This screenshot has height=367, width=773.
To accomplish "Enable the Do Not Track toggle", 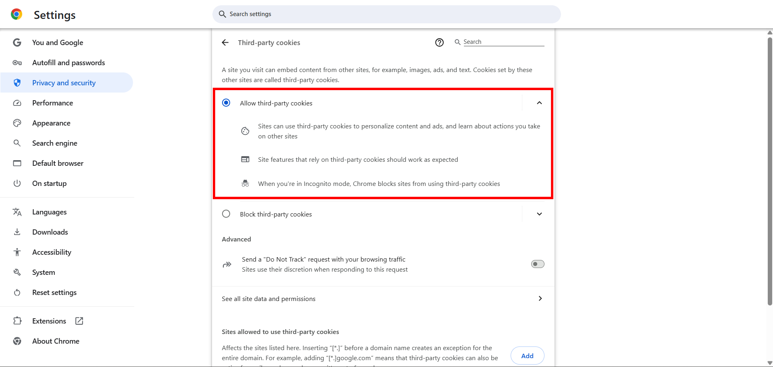I will click(x=538, y=264).
